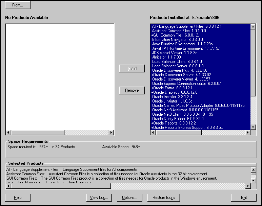Click the All - Language Supplement Files description
The width and height of the screenshot is (262, 206).
click(72, 169)
